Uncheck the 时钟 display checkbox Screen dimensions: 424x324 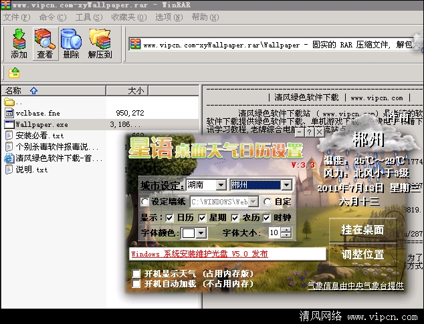pyautogui.click(x=268, y=218)
